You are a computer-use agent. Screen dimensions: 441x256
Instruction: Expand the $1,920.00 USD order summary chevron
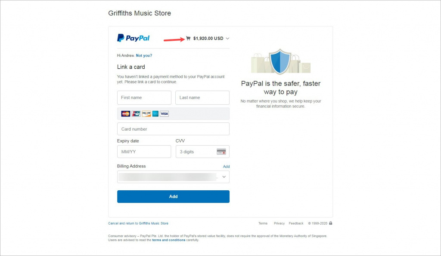227,38
